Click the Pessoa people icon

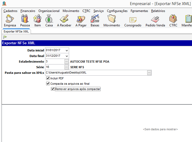[x=25, y=21]
